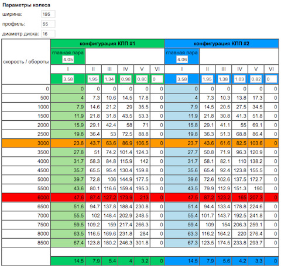Edit gear VI ratio field in КПП #1
Image resolution: width=281 pixels, height=269 pixels.
157,79
